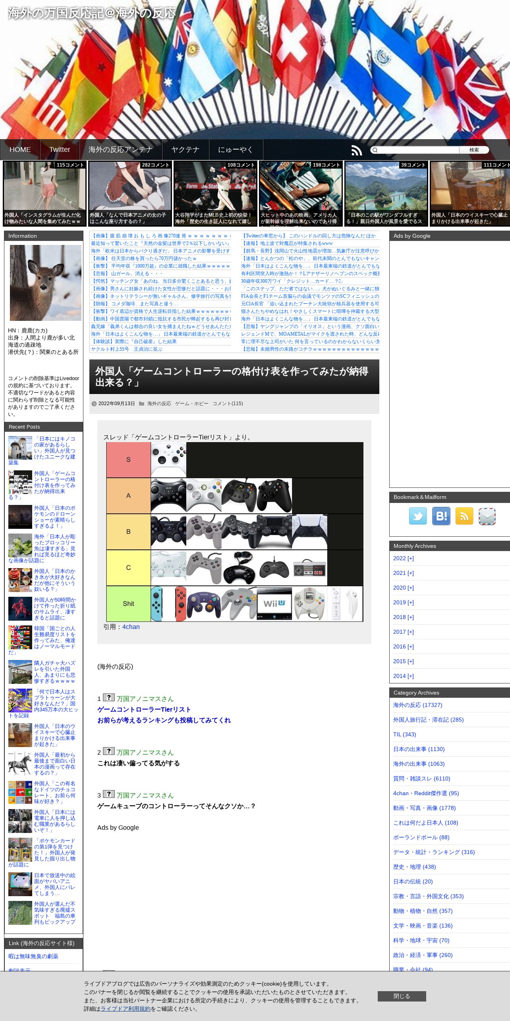Open 外国人旅行記・滞在記 (285) category
This screenshot has height=1021, width=510.
(x=428, y=720)
